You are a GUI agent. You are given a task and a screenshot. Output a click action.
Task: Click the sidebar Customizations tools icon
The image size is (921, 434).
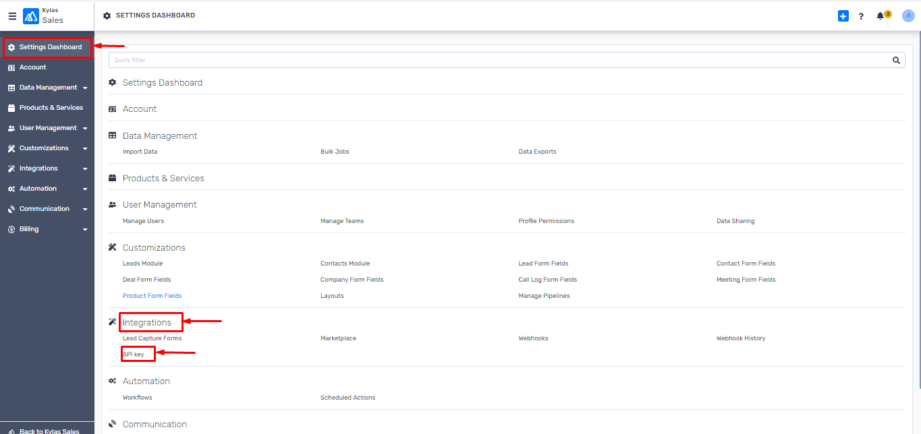[x=11, y=148]
